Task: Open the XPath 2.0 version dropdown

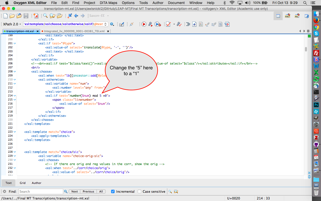Action: (12, 24)
